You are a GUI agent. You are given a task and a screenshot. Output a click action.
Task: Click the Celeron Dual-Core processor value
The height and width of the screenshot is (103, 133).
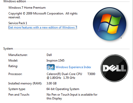[71, 76]
